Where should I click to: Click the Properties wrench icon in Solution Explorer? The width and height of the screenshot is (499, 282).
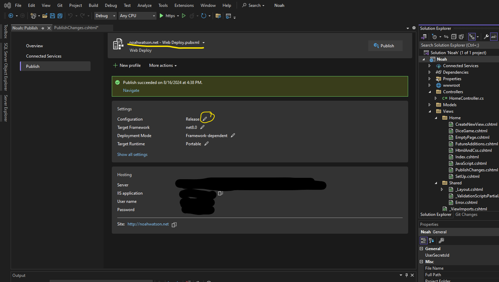[x=486, y=37]
